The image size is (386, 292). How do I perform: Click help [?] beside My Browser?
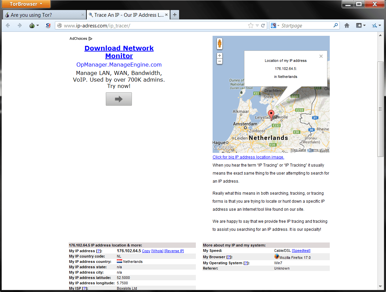coord(229,257)
